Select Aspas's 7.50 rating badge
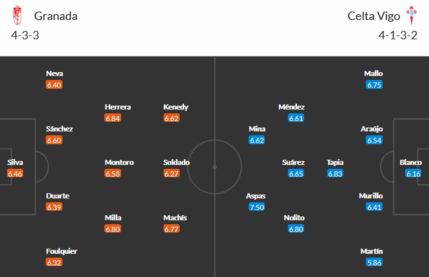Screen dimensions: 429x277 click(256, 207)
